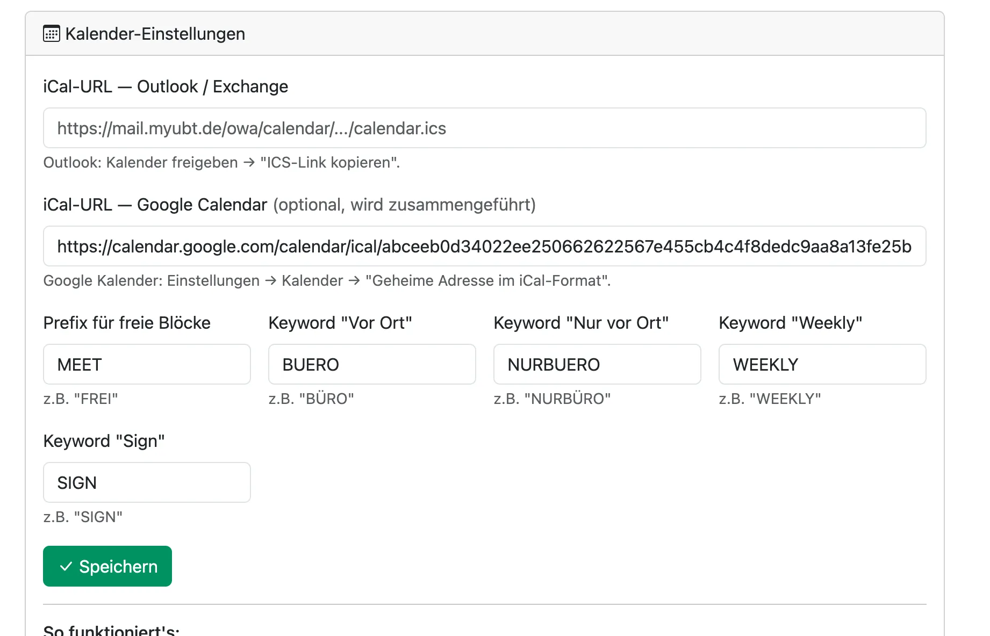The height and width of the screenshot is (636, 990).
Task: Click the z.B. "SIGN" hint text
Action: [x=83, y=517]
